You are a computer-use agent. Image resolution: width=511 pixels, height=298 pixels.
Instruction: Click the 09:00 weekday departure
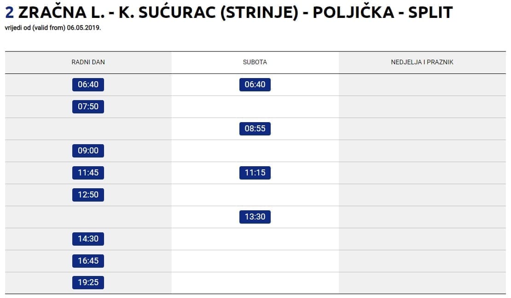point(88,151)
